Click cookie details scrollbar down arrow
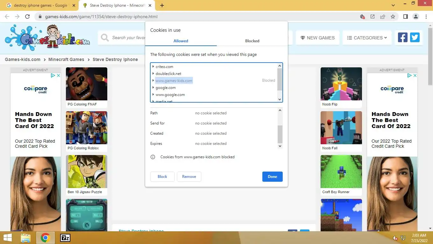Image resolution: width=433 pixels, height=244 pixels. click(280, 146)
